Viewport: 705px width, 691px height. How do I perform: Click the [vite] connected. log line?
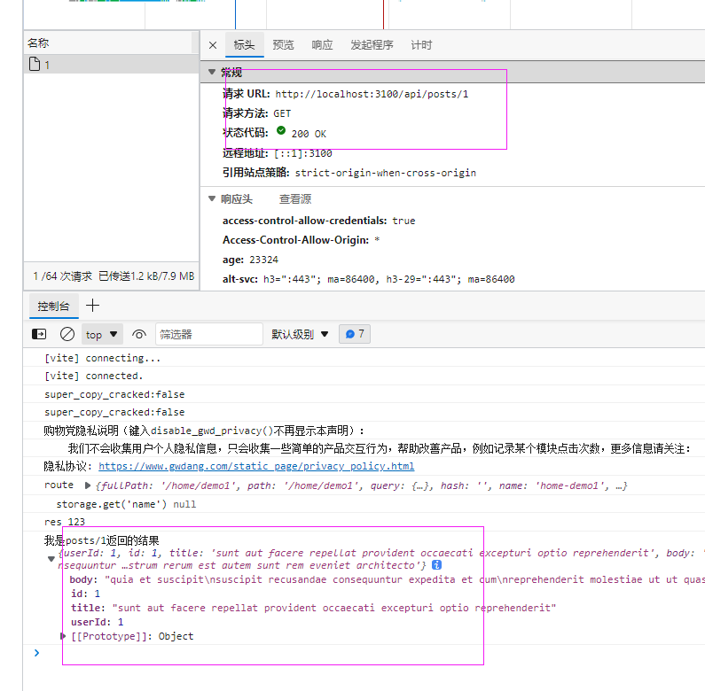[x=93, y=376]
